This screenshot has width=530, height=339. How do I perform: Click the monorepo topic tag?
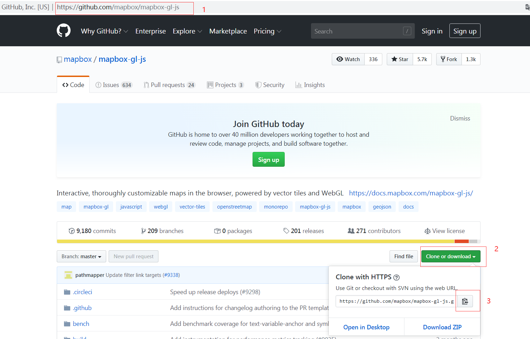[276, 207]
